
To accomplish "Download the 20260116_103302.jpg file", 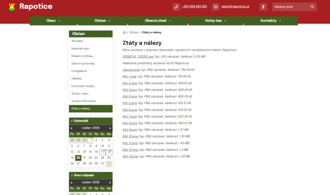I will tap(138, 56).
